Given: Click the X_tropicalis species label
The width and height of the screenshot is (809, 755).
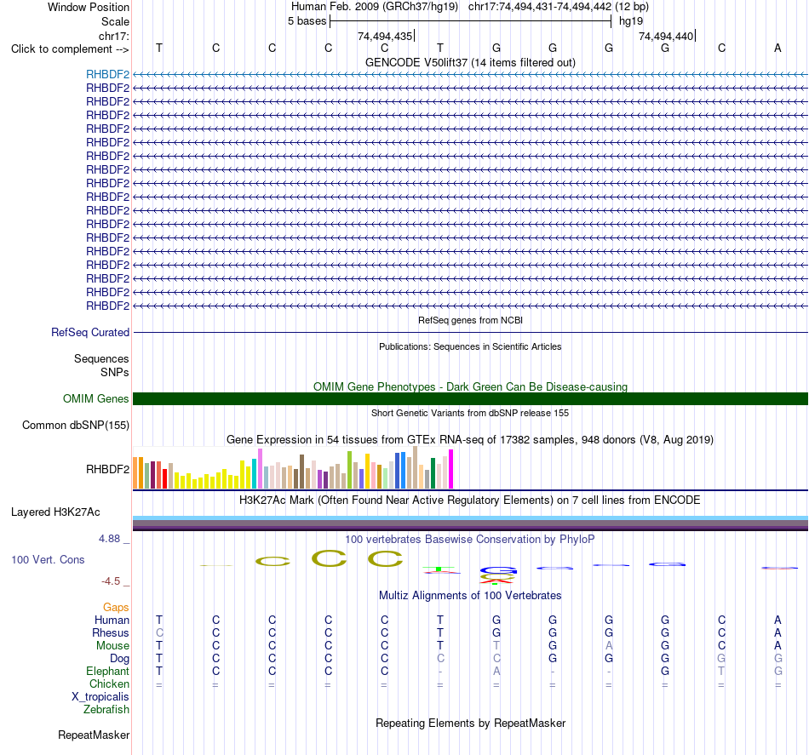Looking at the screenshot, I should point(100,697).
